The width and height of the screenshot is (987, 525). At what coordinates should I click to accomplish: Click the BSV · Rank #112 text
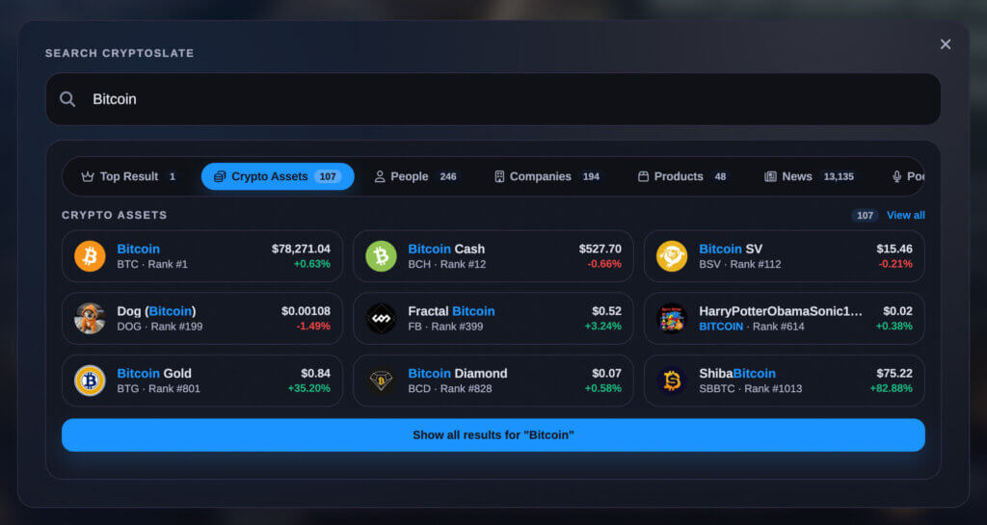740,264
